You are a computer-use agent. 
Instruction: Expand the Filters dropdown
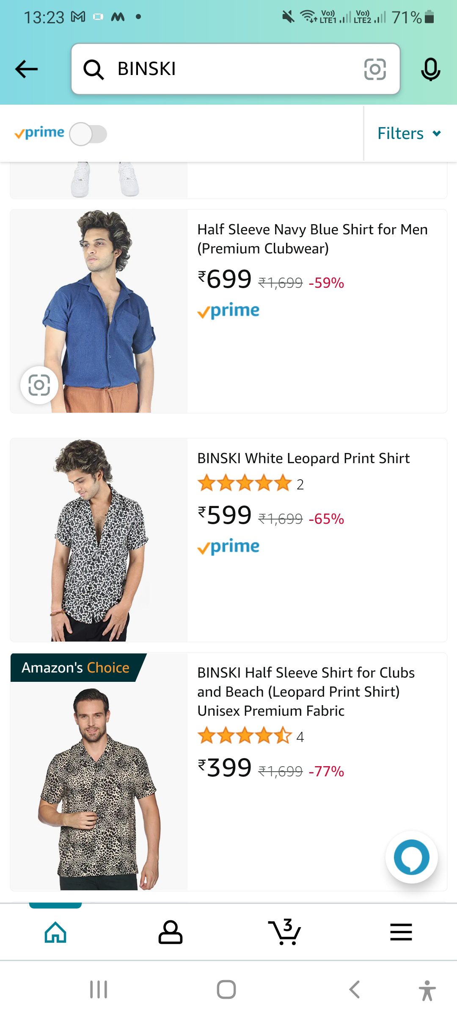(x=409, y=133)
